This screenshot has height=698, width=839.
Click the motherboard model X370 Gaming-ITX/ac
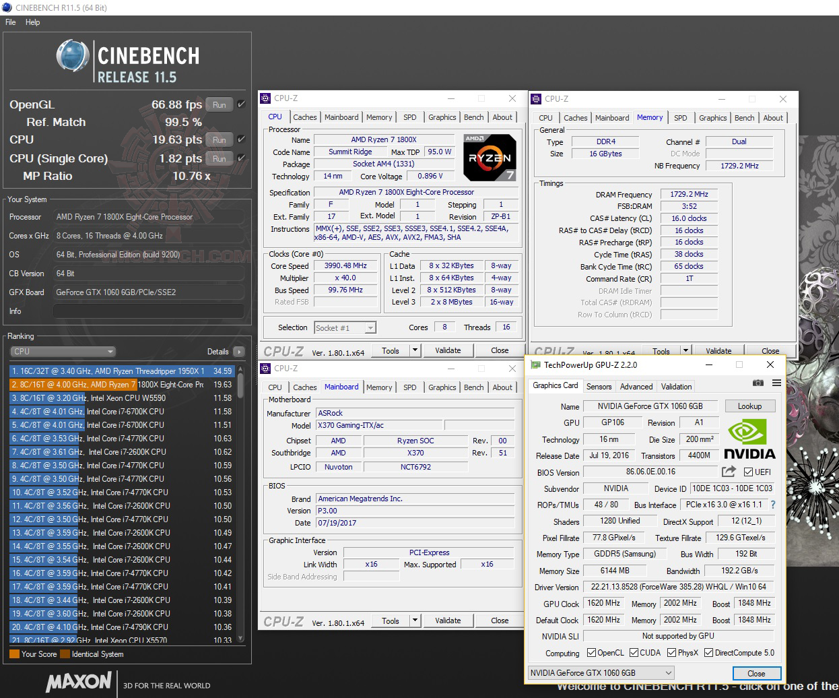click(379, 425)
